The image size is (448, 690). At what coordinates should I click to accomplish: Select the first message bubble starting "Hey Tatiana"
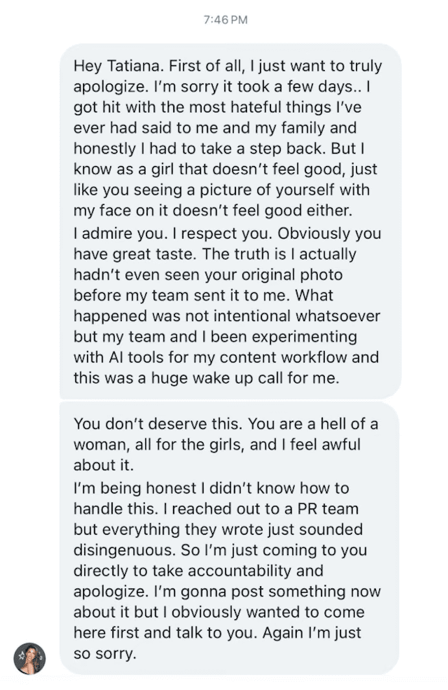[x=230, y=220]
